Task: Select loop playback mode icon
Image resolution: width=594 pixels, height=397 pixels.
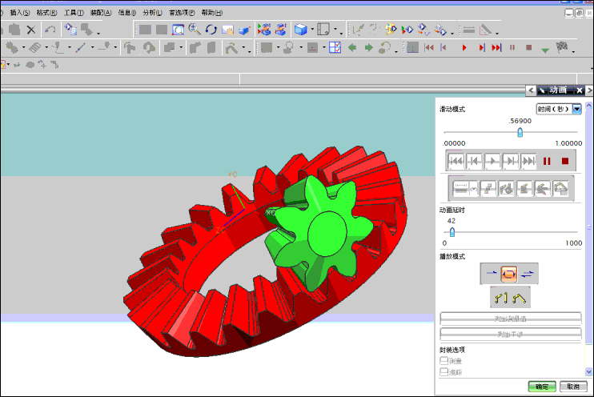Action: click(x=509, y=274)
